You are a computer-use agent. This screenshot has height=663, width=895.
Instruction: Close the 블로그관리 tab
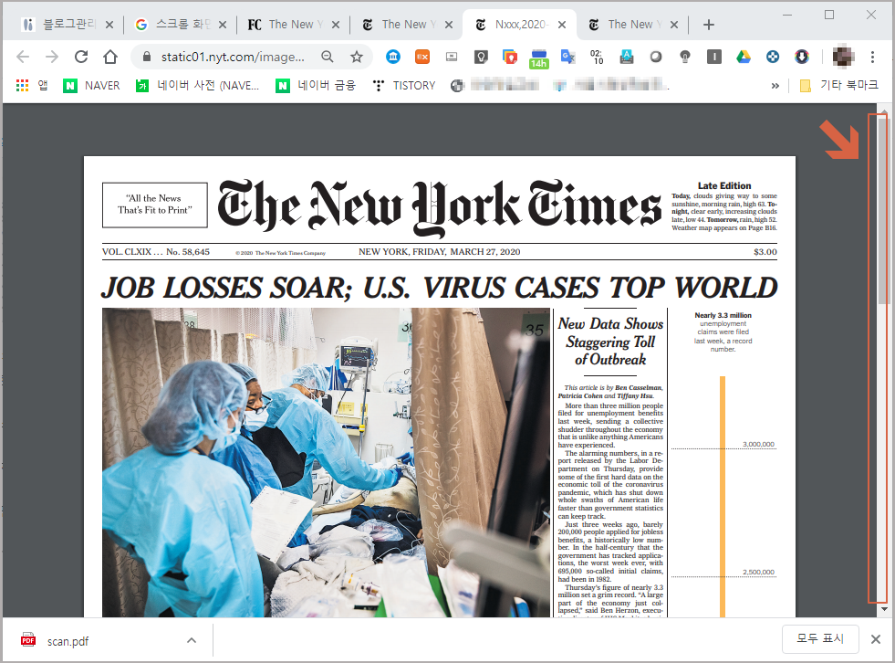pyautogui.click(x=109, y=25)
